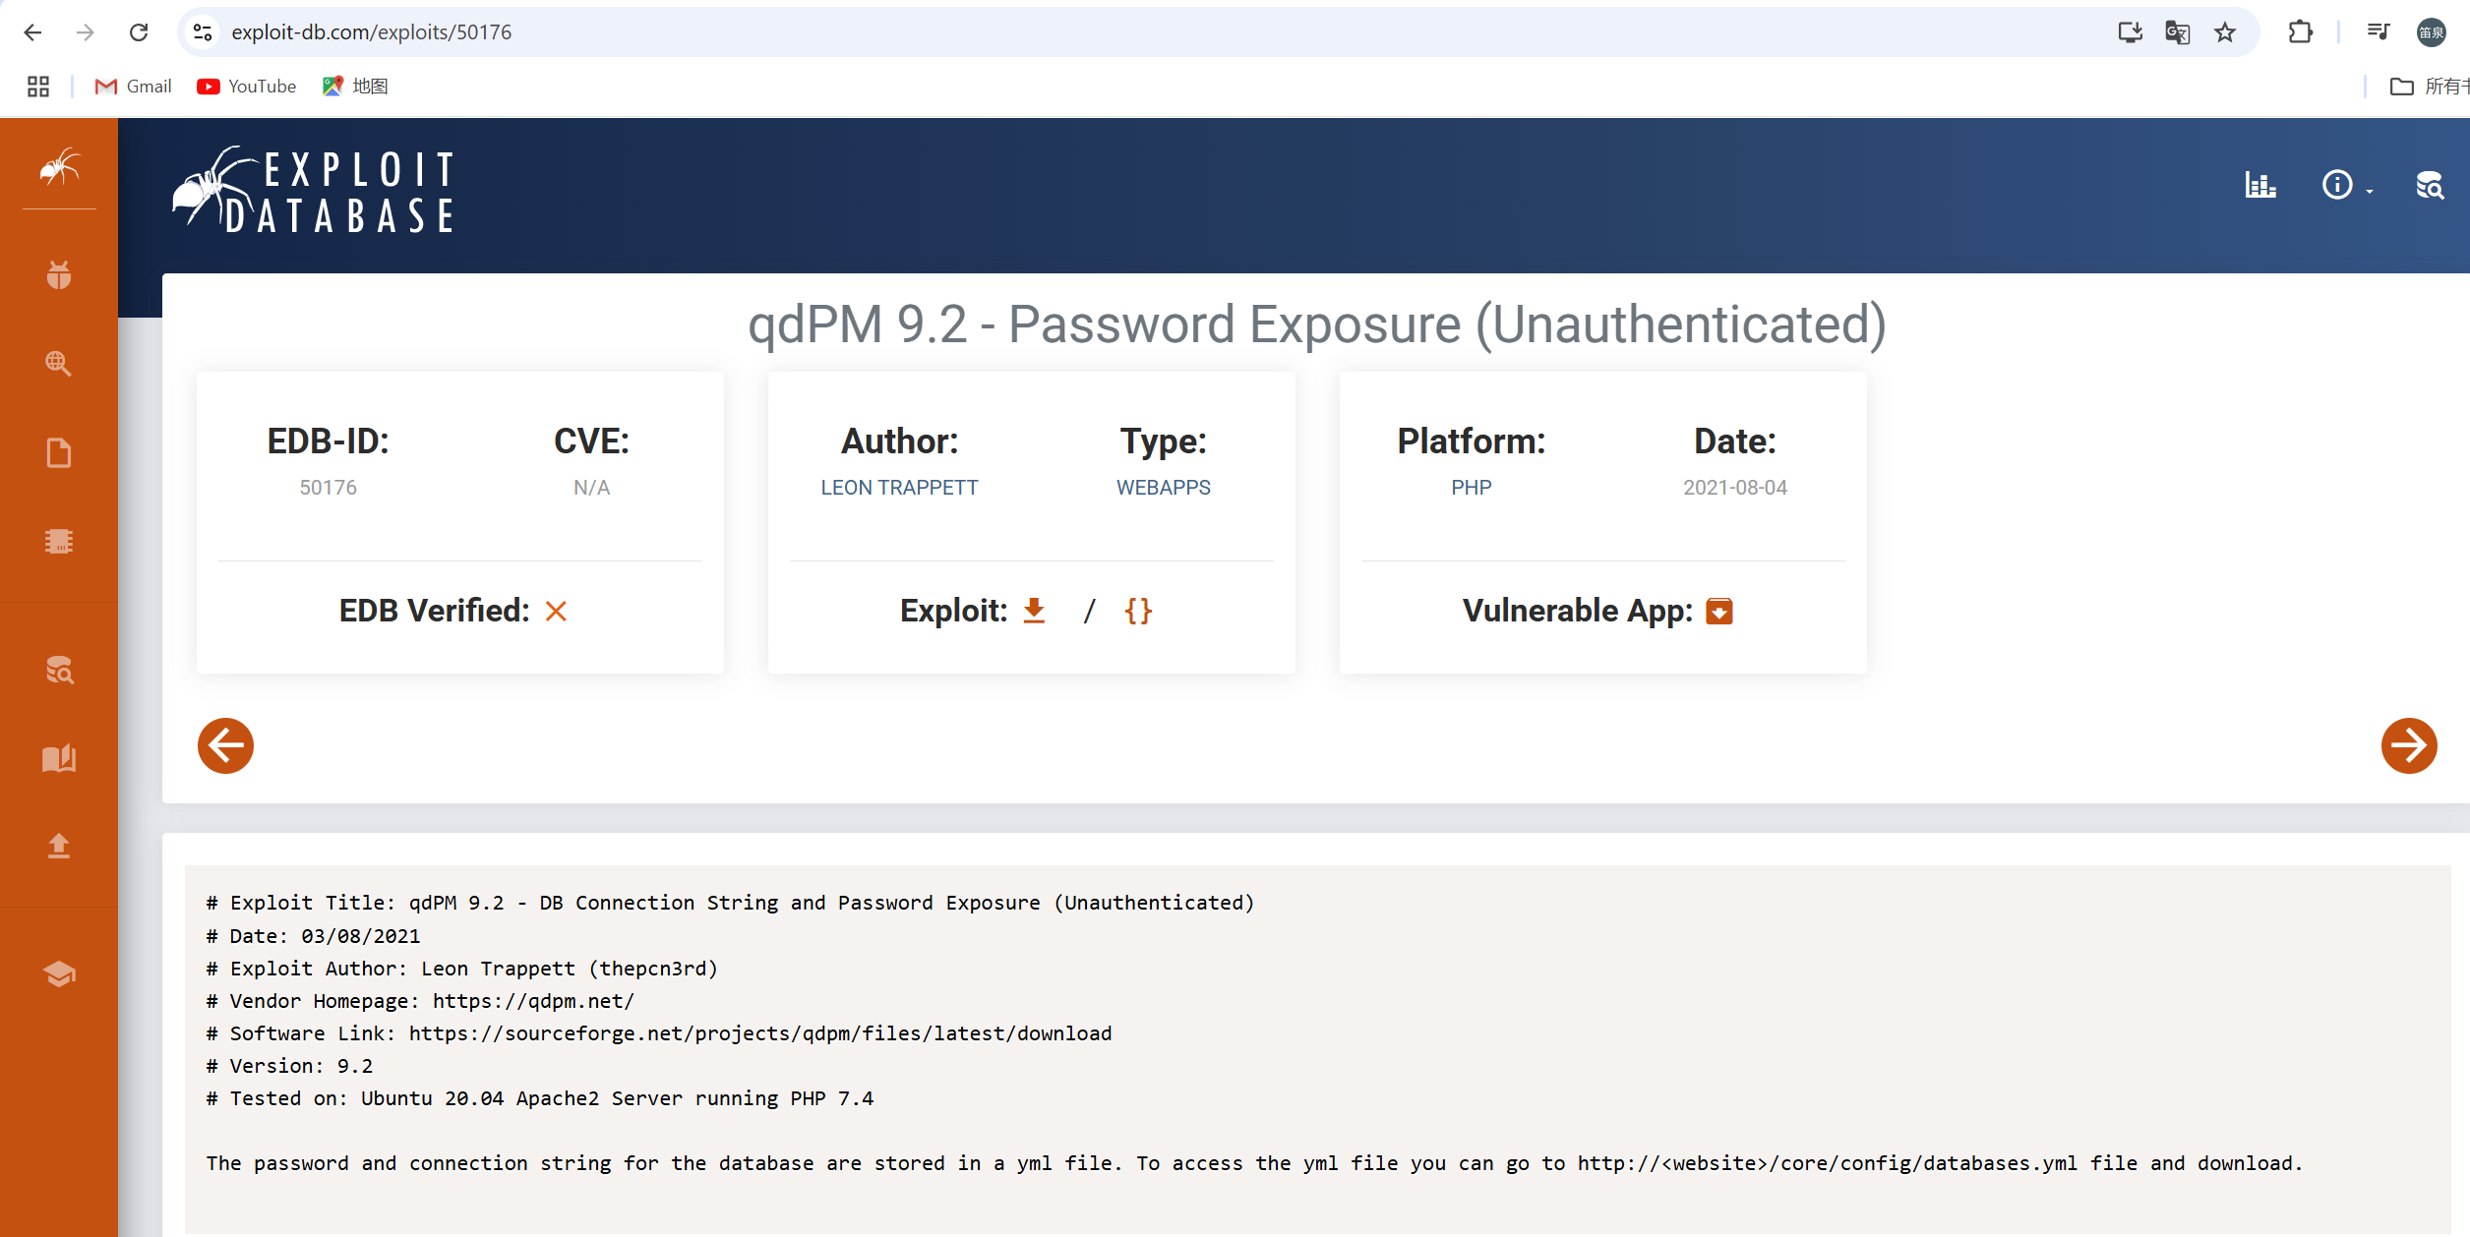The width and height of the screenshot is (2470, 1237).
Task: Open the Shellcodes chip icon in sidebar
Action: point(59,542)
